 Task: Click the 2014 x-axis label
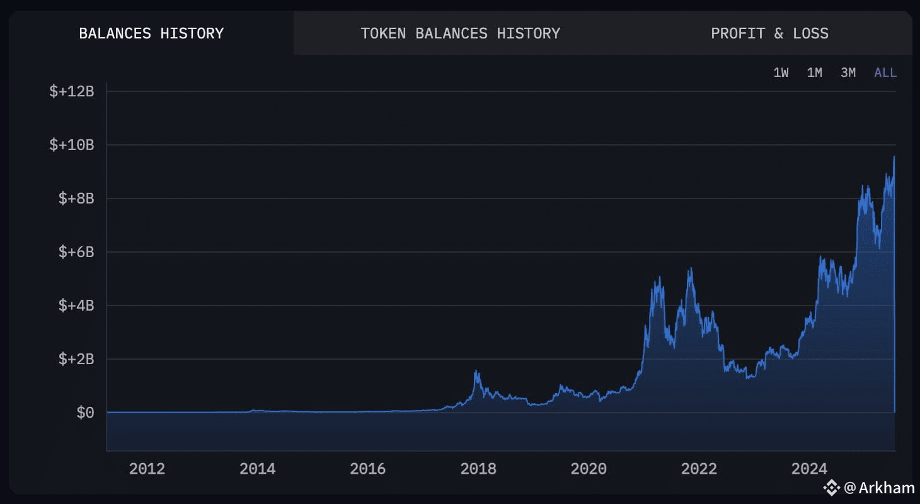point(257,469)
